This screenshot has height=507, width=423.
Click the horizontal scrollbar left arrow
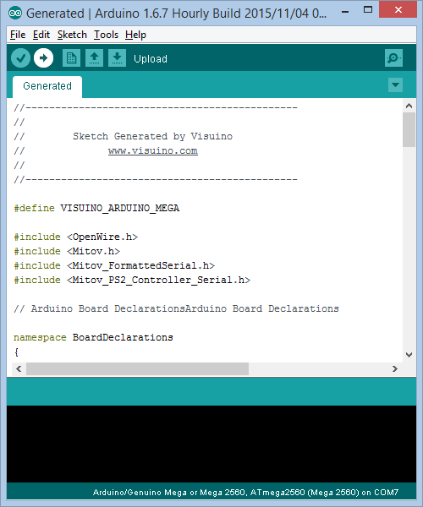[x=19, y=369]
